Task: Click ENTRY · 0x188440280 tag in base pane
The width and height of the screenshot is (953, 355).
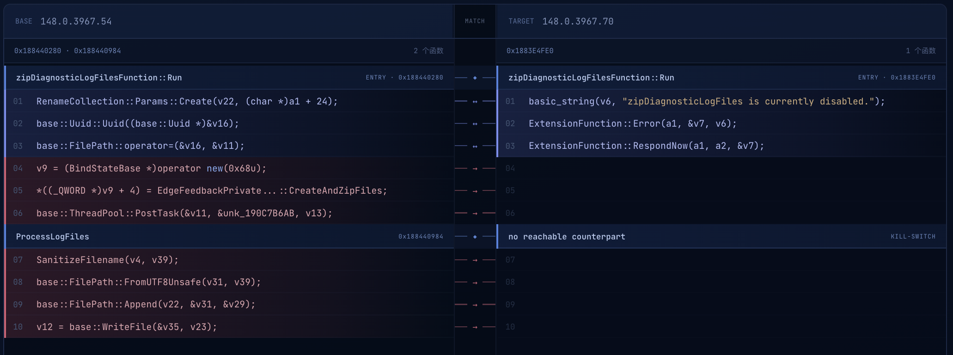Action: [404, 78]
